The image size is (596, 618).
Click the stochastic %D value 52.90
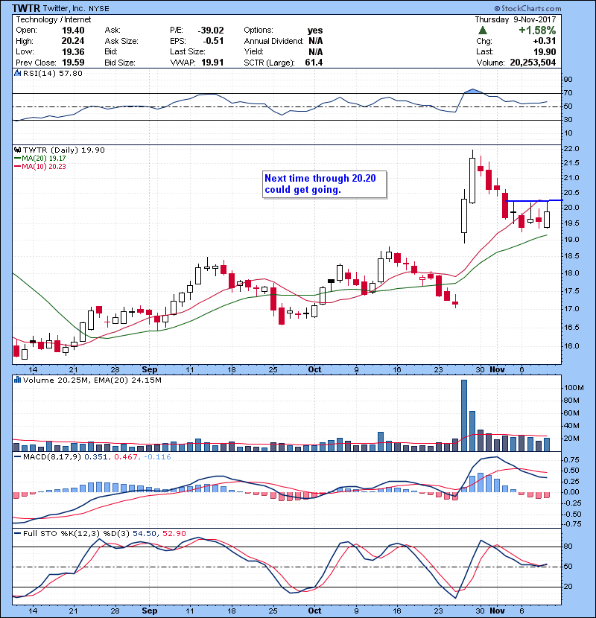click(174, 533)
